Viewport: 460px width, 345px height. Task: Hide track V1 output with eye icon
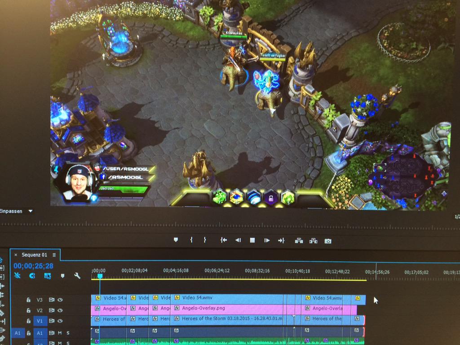[60, 321]
